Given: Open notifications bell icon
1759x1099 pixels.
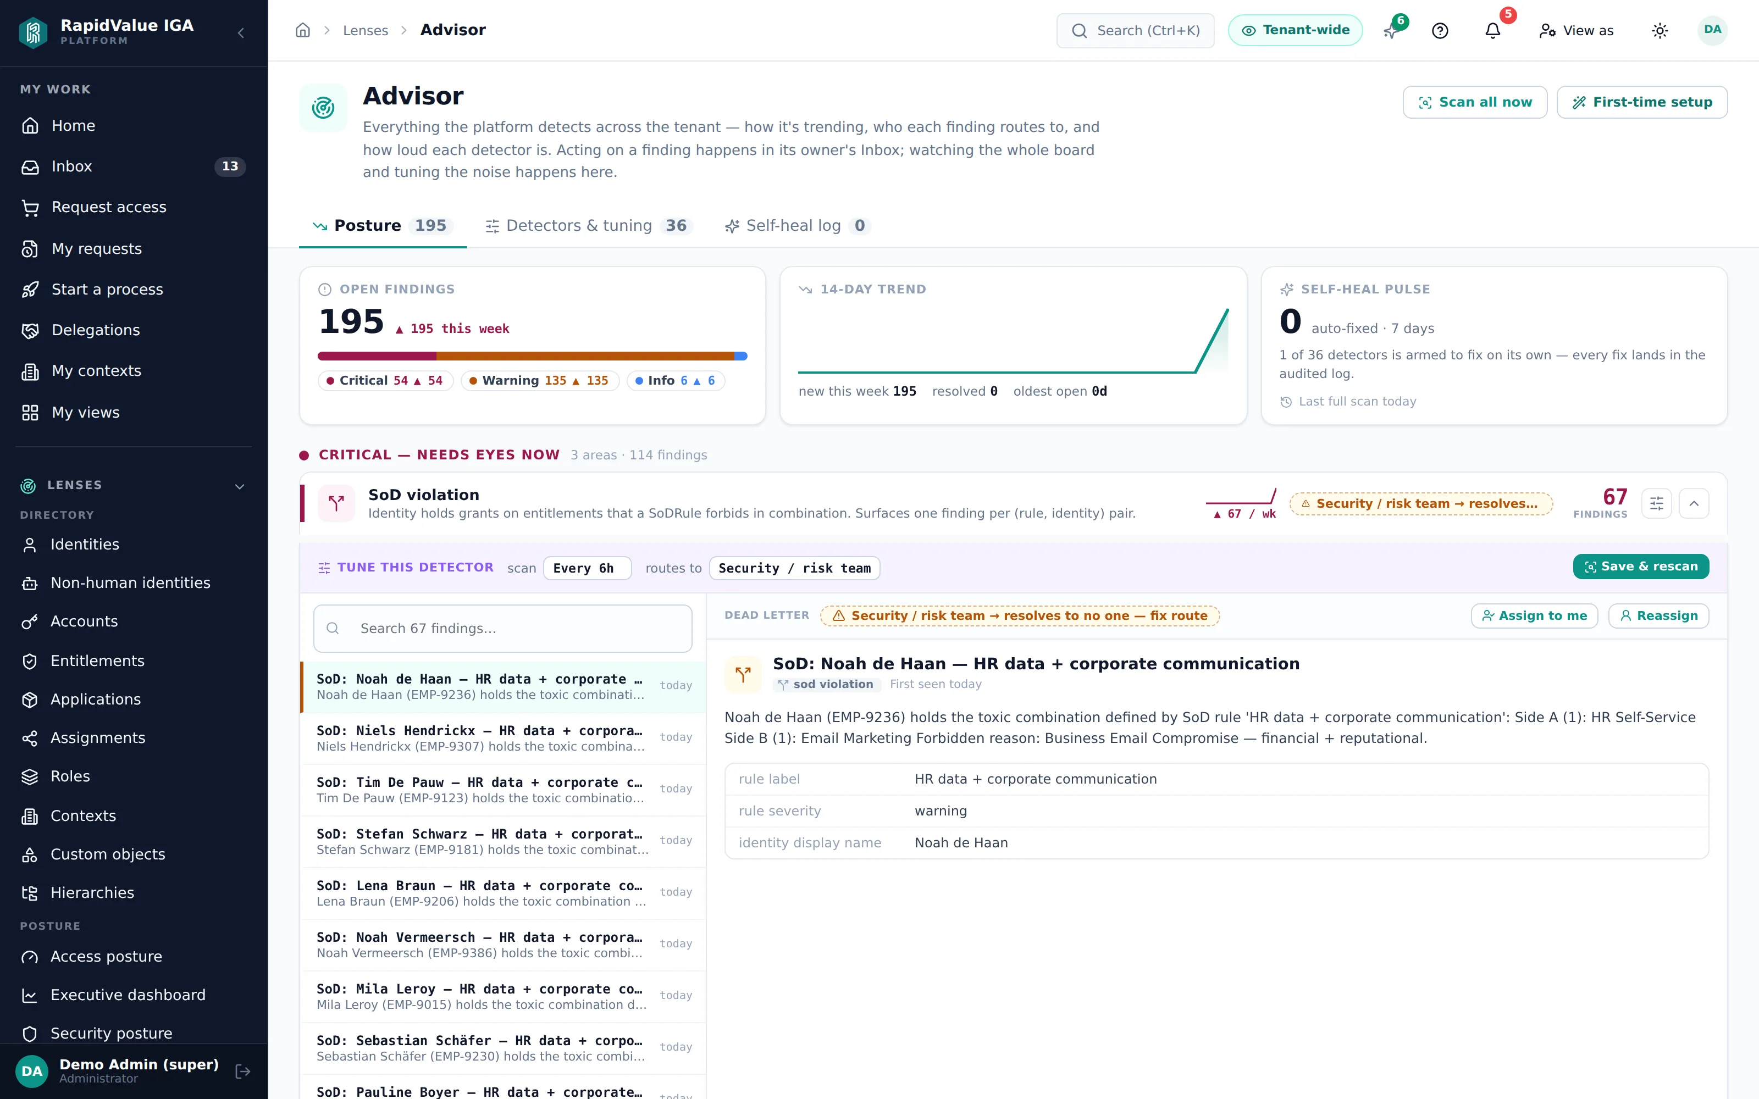Looking at the screenshot, I should (x=1492, y=31).
